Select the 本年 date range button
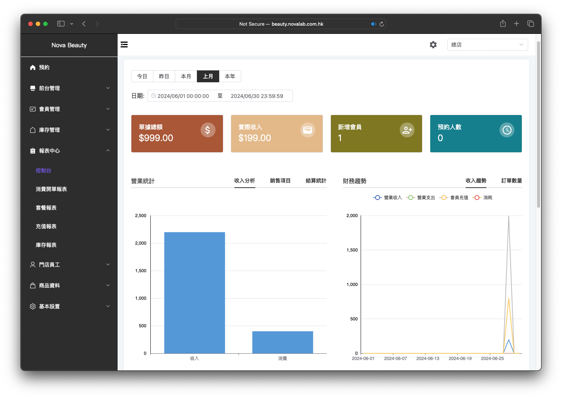 coord(230,76)
